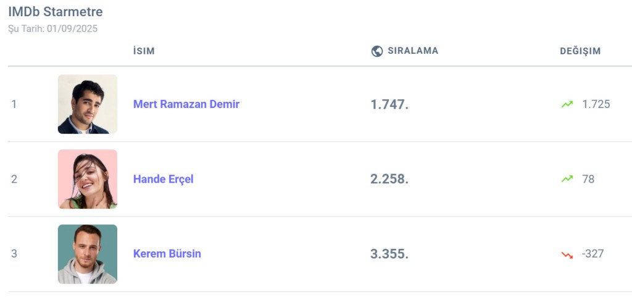Sort by the İSİM column header
This screenshot has height=297, width=632.
[144, 51]
